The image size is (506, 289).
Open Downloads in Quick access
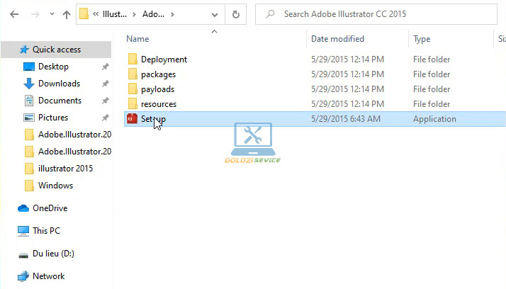pyautogui.click(x=58, y=84)
